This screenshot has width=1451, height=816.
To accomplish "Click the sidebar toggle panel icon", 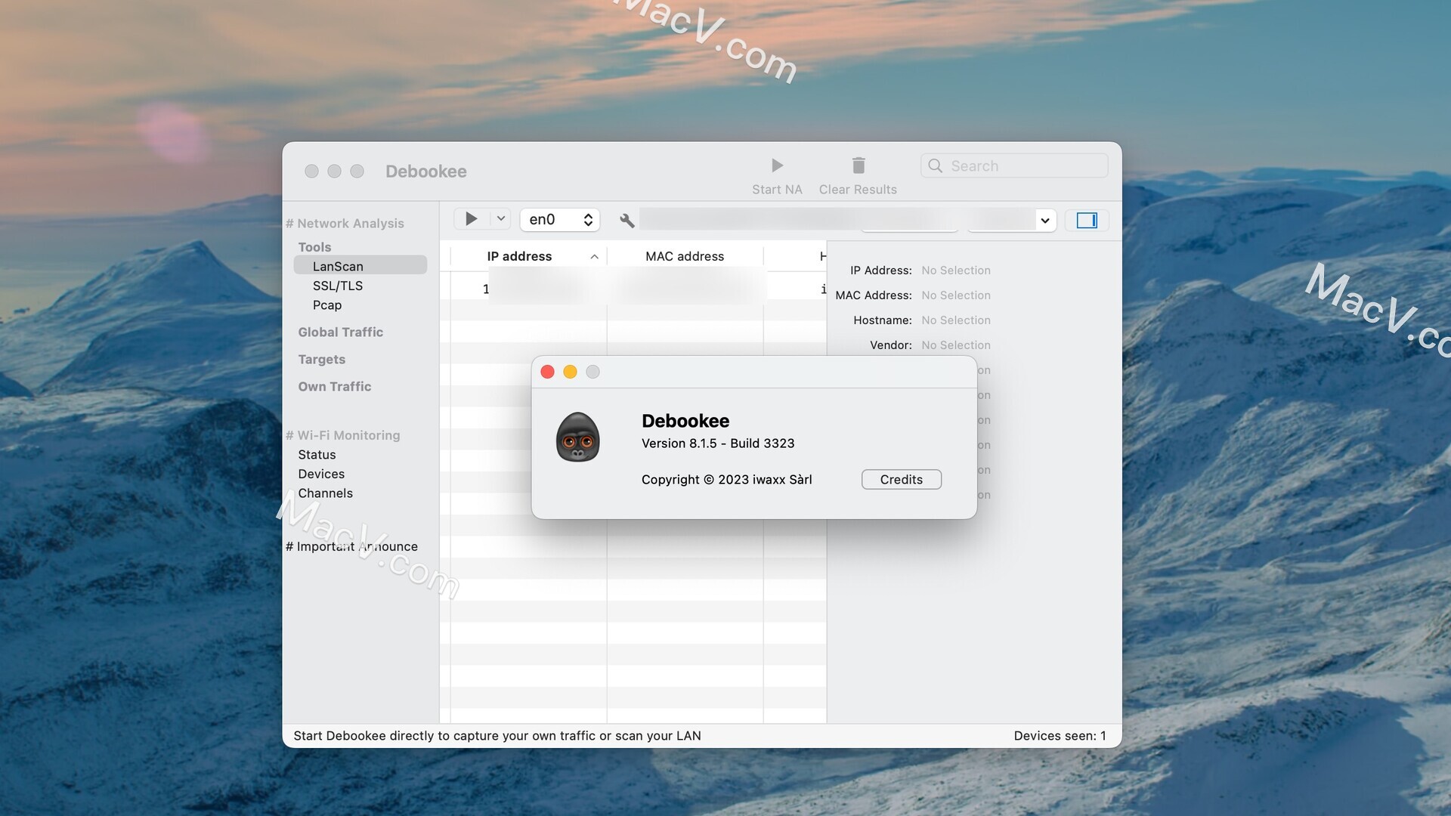I will (x=1087, y=219).
